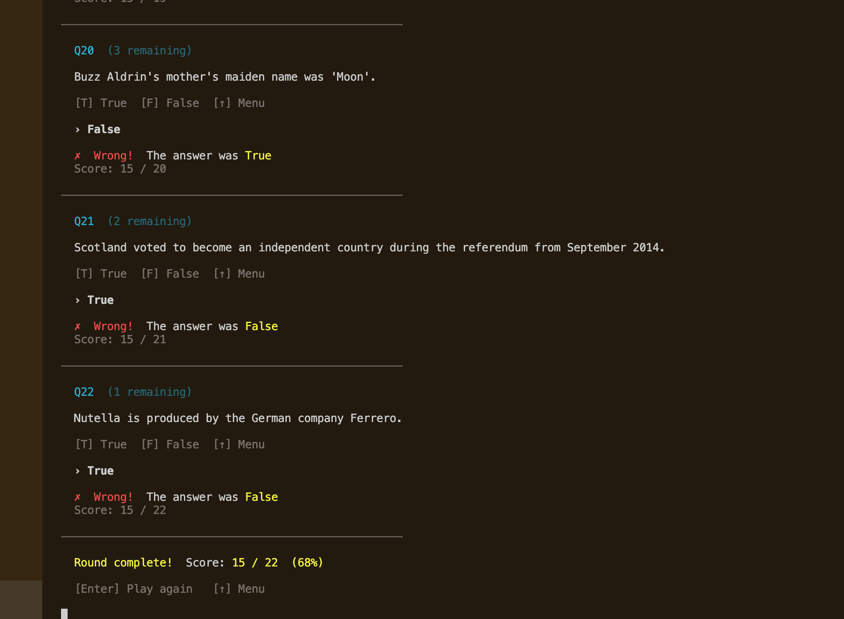Click yellow 'True' correct answer in Q20

pos(258,156)
